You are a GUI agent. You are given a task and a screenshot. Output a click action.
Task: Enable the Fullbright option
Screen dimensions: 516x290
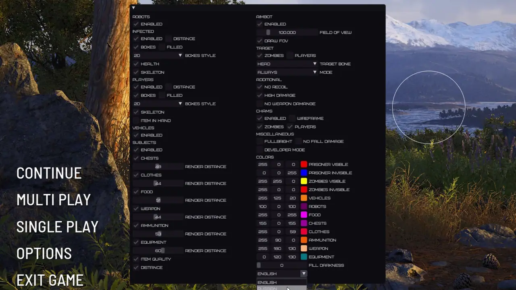(260, 141)
